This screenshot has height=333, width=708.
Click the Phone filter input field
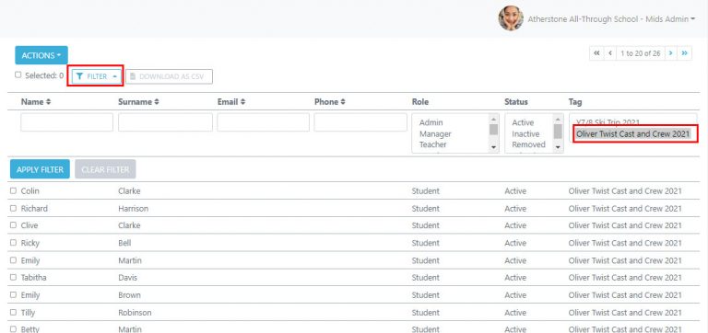(360, 122)
